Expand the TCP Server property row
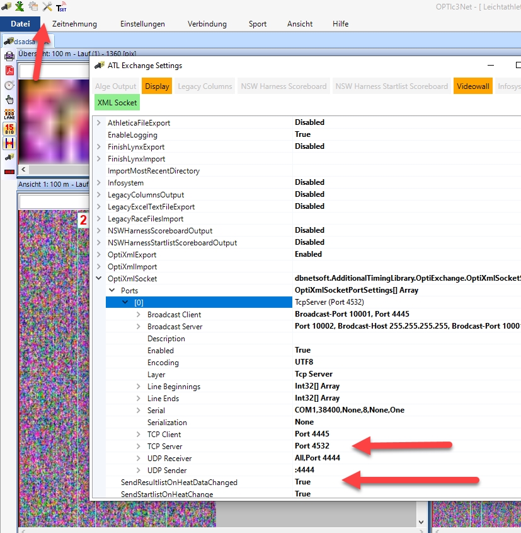This screenshot has width=521, height=533. point(139,447)
